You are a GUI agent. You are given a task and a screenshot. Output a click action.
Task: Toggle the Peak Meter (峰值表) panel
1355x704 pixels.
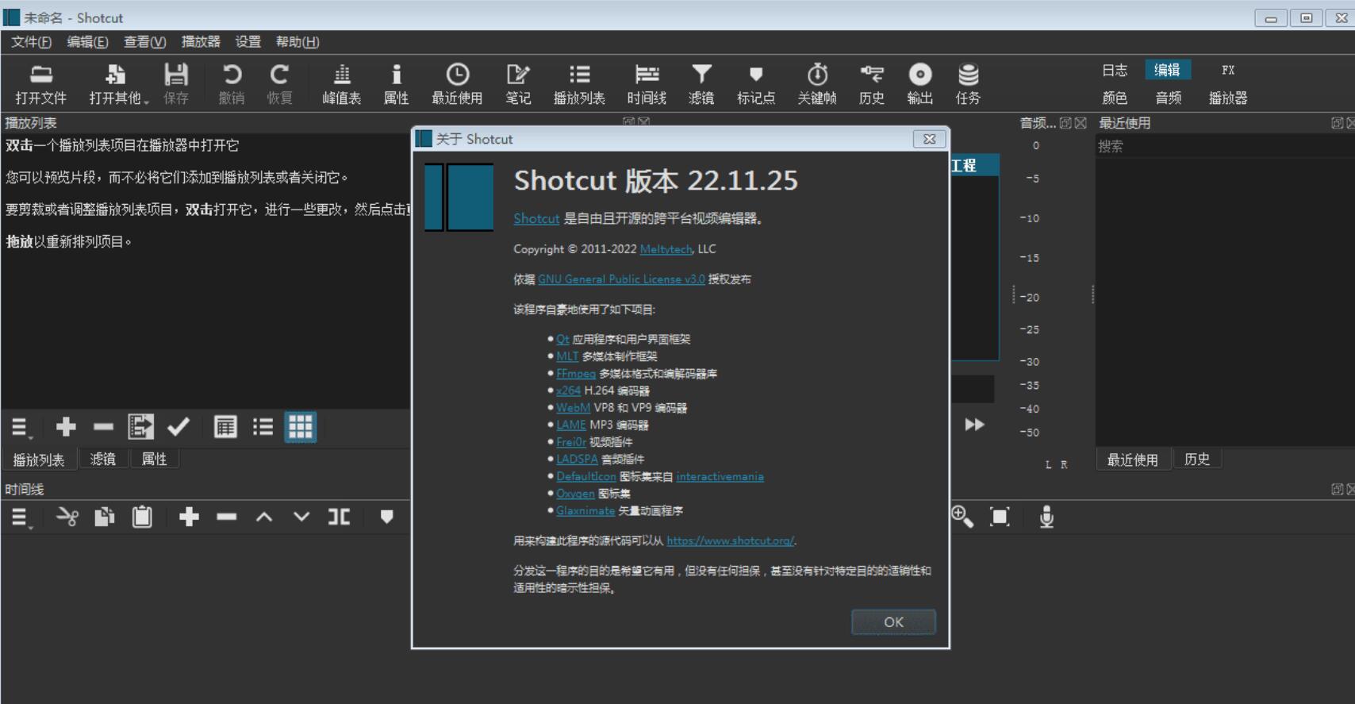pos(342,83)
